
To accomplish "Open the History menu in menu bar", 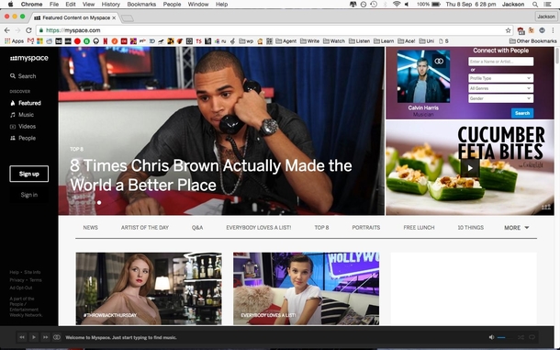I will click(x=110, y=5).
